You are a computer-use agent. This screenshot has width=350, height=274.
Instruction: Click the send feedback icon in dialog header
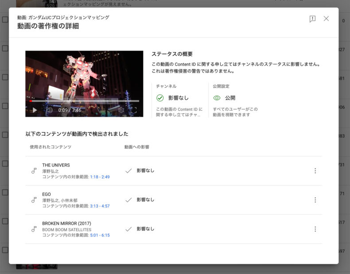[x=312, y=19]
